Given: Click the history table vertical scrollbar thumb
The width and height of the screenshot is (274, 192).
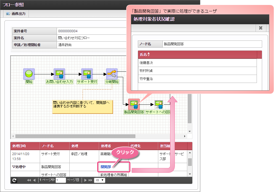Looking at the screenshot, I should coord(190,162).
